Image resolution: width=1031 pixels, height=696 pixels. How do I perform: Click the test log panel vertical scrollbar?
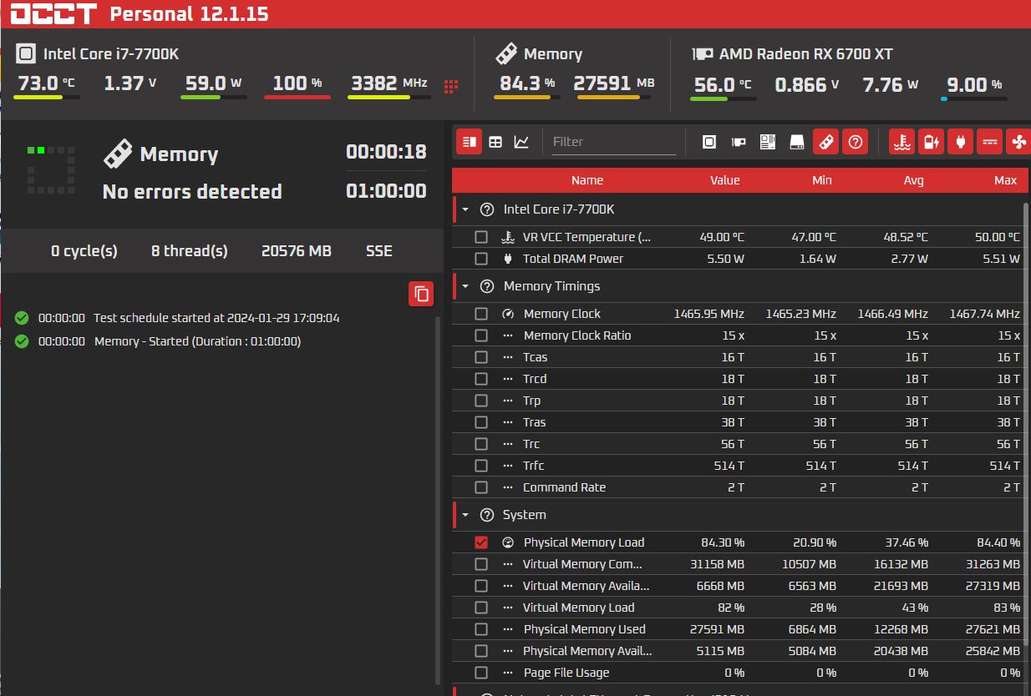[438, 501]
